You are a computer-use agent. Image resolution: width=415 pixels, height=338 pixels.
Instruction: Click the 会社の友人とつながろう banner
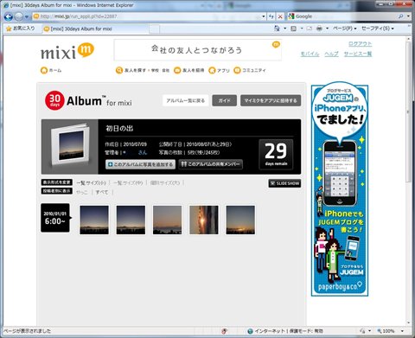tap(197, 50)
